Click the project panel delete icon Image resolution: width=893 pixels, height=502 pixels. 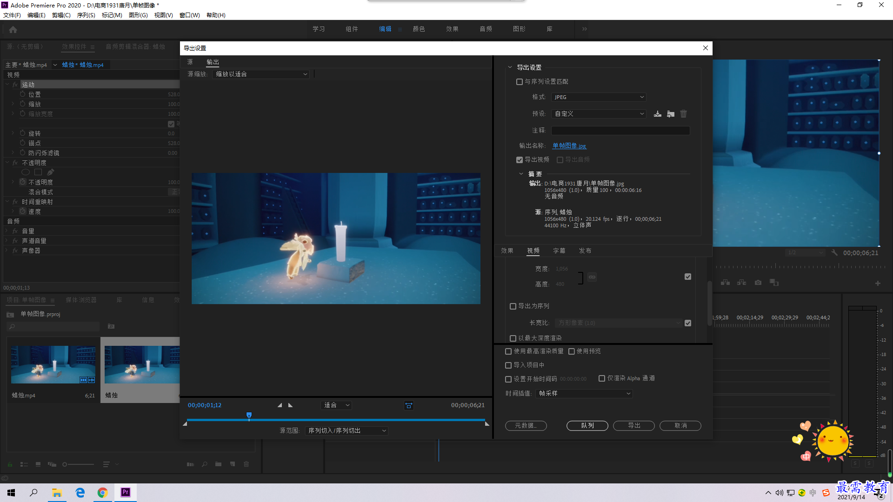[247, 464]
